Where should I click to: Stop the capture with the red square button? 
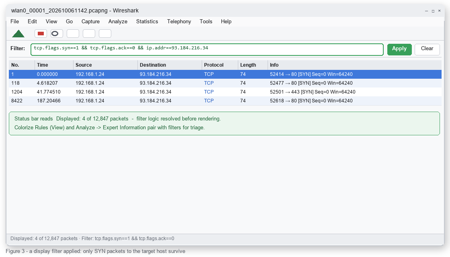click(x=41, y=34)
